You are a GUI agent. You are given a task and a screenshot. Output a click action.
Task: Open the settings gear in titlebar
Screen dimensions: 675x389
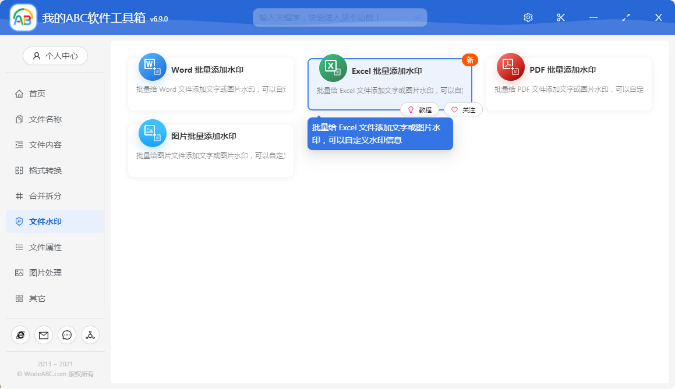(x=528, y=17)
